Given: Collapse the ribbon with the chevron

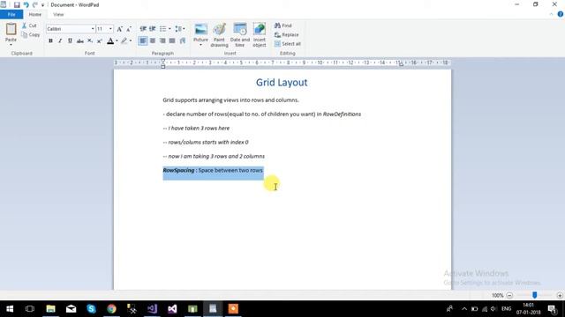Looking at the screenshot, I should tap(551, 14).
